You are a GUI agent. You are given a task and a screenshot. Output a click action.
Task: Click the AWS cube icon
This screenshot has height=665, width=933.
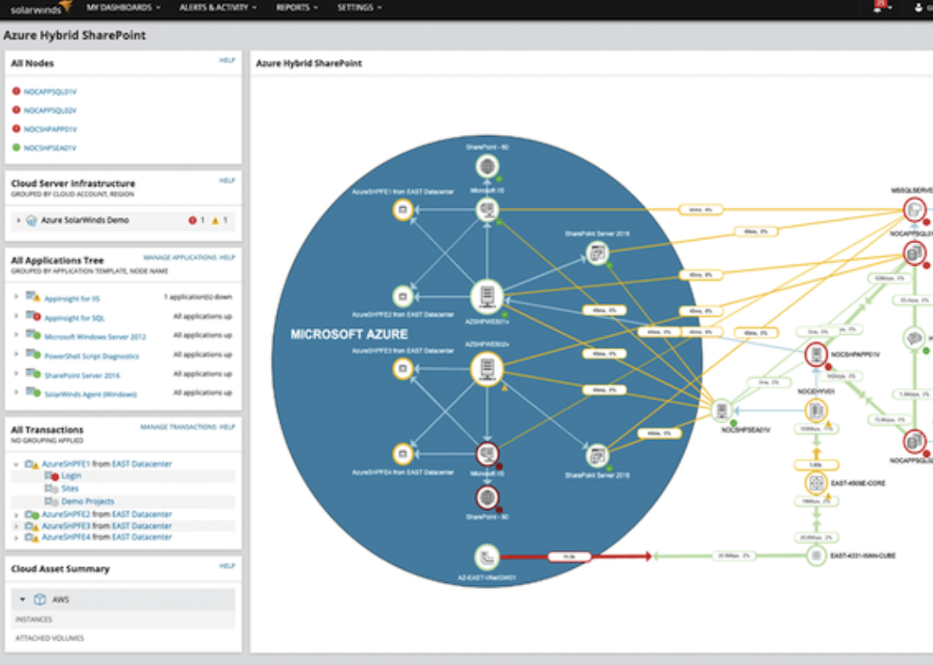(x=40, y=599)
